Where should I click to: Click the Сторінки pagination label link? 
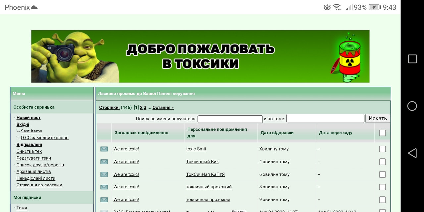point(109,107)
